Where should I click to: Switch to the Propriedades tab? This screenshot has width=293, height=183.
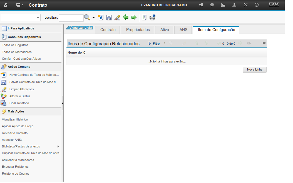[138, 30]
